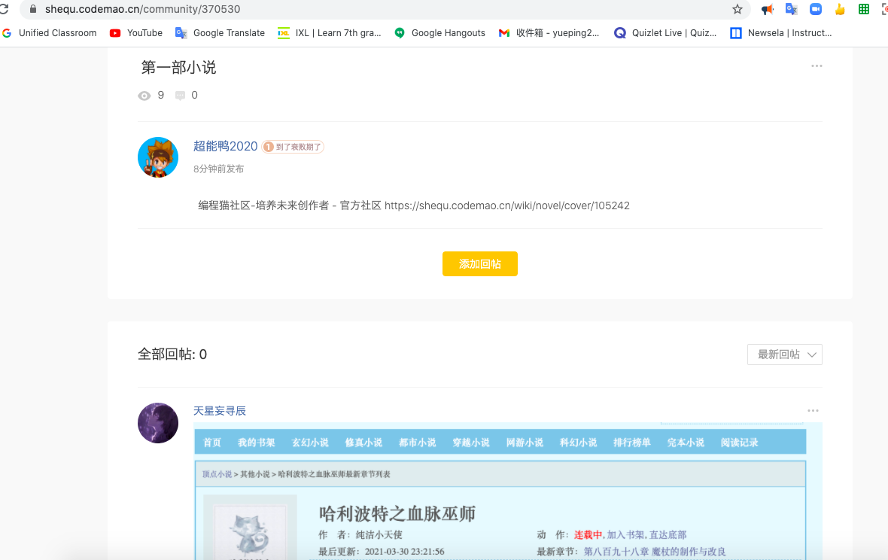Screen dimensions: 888x560
Task: Open the Newsela Instructor bookmark
Action: pyautogui.click(x=781, y=33)
